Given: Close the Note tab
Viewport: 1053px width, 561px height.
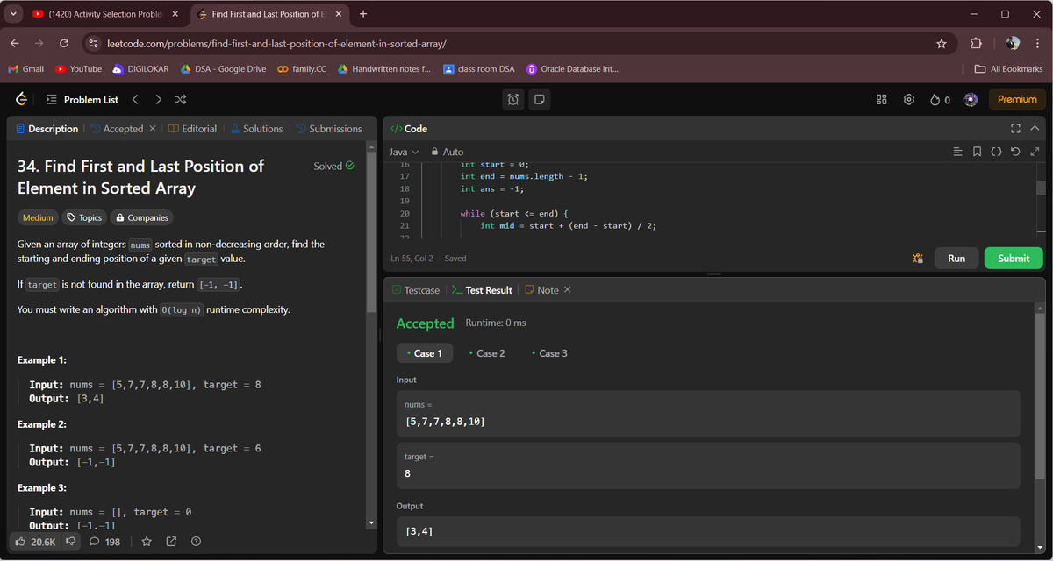Looking at the screenshot, I should coord(567,289).
